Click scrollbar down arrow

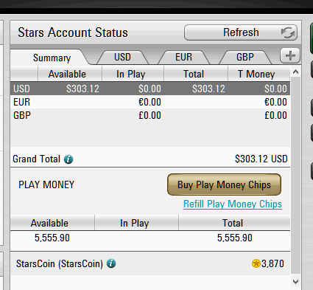tap(295, 281)
